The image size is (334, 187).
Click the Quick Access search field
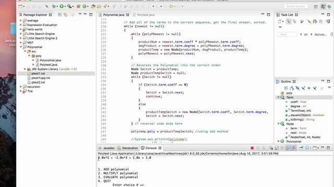coord(296,6)
